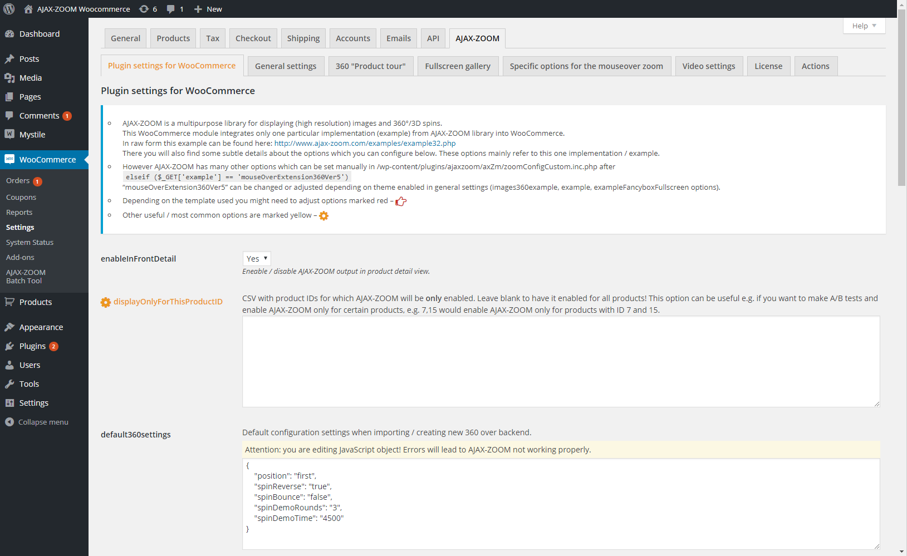Open the General settings subtab
The width and height of the screenshot is (907, 556).
tap(286, 66)
